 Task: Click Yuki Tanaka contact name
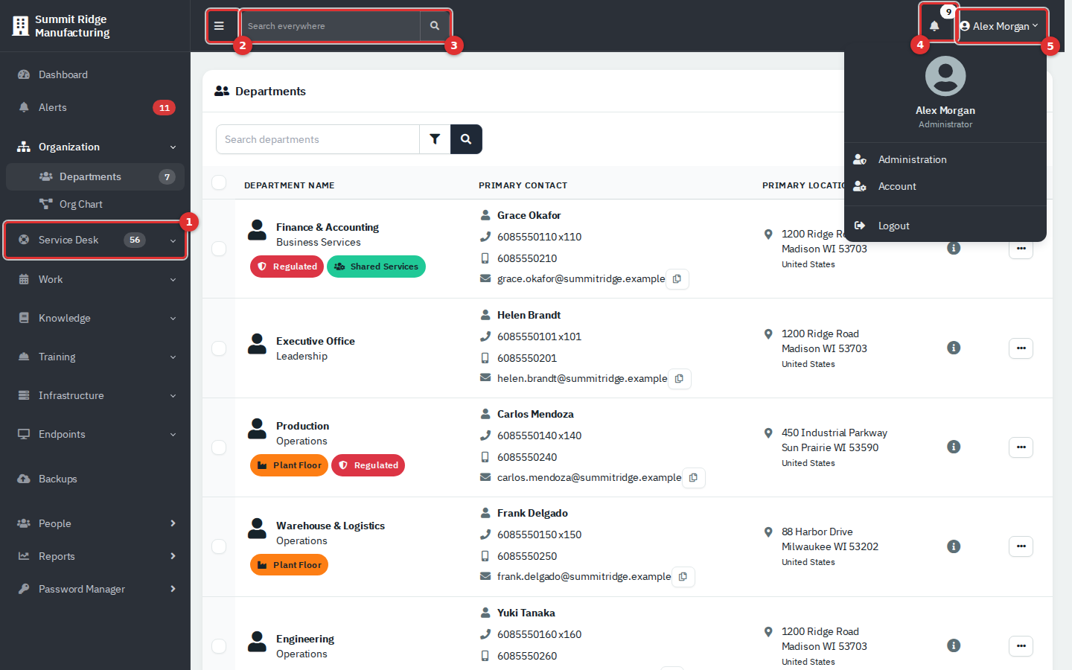coord(526,613)
